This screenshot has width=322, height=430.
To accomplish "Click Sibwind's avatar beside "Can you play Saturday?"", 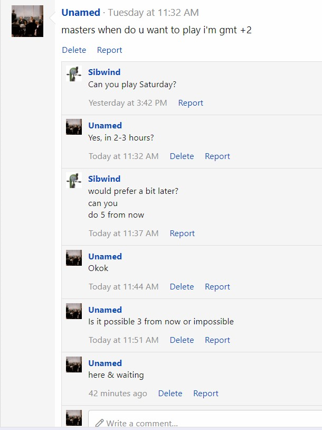I will pyautogui.click(x=74, y=74).
